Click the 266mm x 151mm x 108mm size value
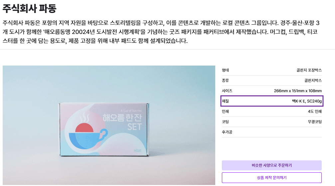Viewport: 335px width, 186px height. tap(298, 91)
